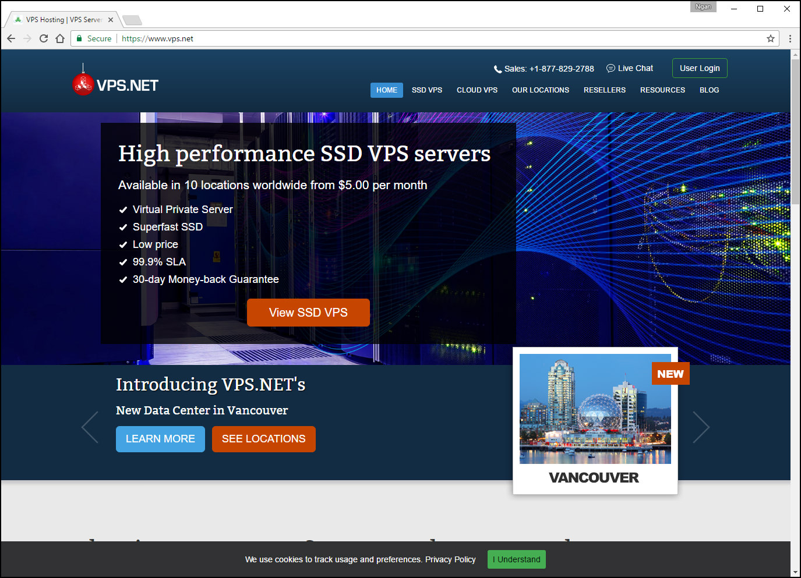
Task: Open the RESOURCES menu item
Action: click(662, 90)
